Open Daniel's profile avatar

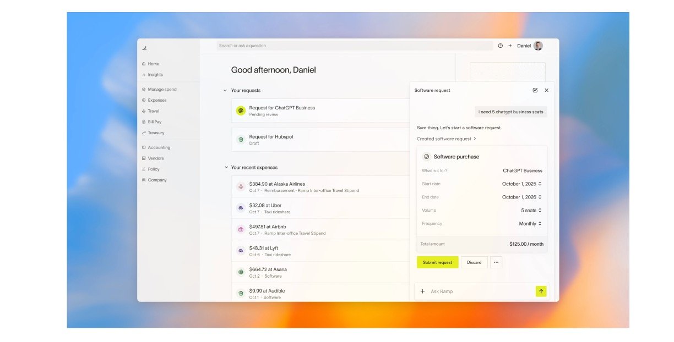(538, 46)
